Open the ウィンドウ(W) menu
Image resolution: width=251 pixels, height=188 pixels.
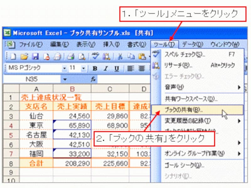[x=225, y=44]
